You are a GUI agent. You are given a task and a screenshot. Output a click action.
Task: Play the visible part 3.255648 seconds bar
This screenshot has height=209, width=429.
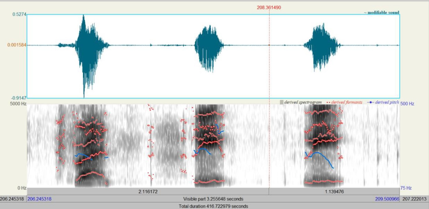[213, 199]
